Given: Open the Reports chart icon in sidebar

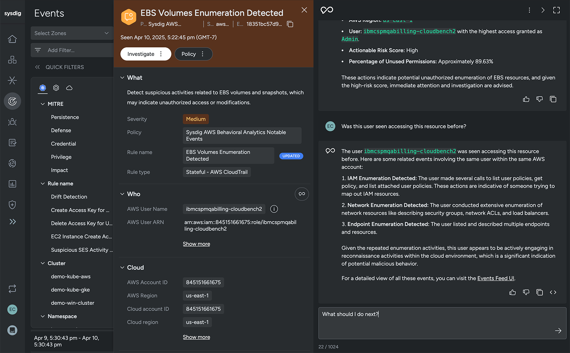Looking at the screenshot, I should (x=12, y=184).
